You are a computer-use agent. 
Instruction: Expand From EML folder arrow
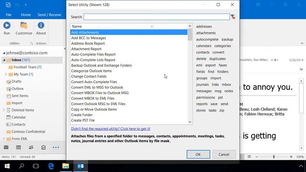pyautogui.click(x=4, y=139)
